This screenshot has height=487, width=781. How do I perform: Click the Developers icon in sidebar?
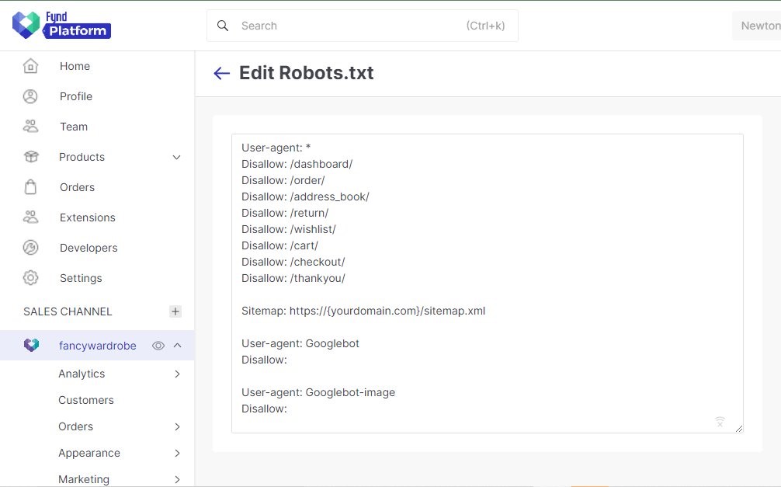[30, 248]
